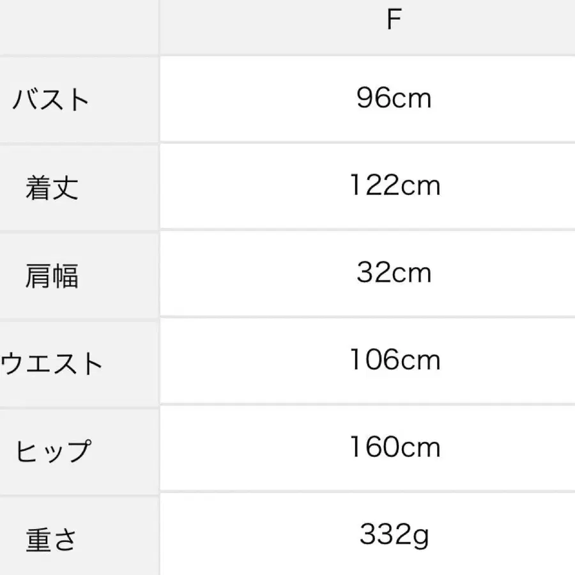
Task: Click the letter F in the header
Action: pyautogui.click(x=394, y=19)
